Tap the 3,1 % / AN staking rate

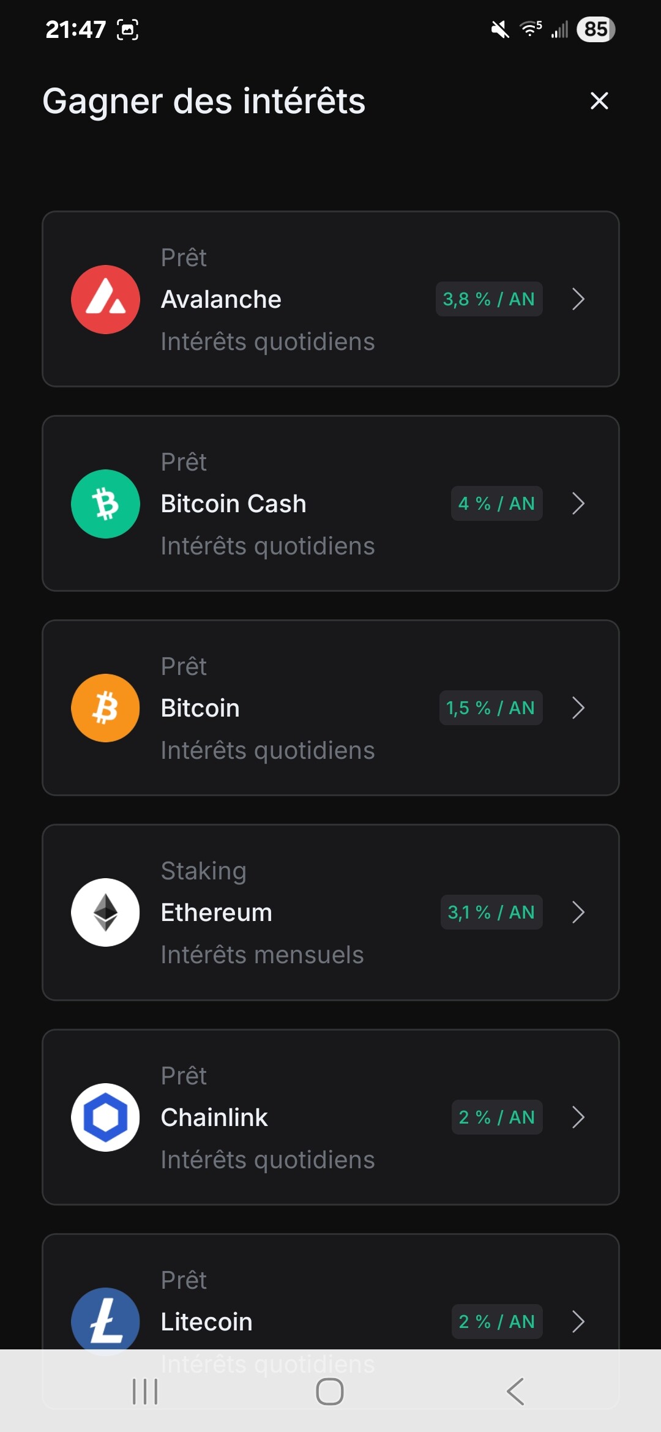[491, 912]
